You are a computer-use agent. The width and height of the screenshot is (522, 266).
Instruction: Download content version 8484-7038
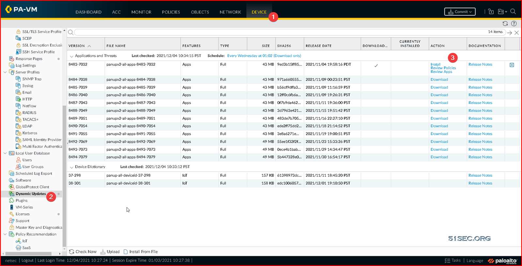(x=439, y=80)
